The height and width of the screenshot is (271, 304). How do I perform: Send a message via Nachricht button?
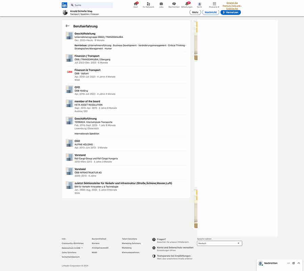210,12
